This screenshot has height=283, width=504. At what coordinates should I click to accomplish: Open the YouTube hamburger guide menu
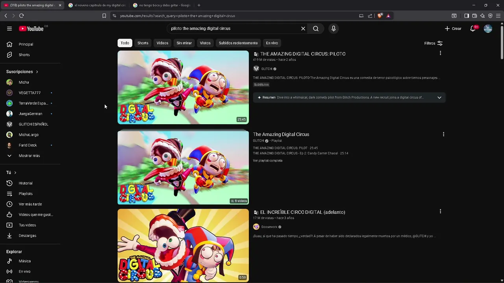coord(9,28)
